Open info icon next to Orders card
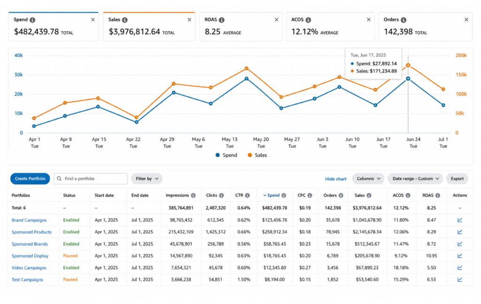The width and height of the screenshot is (481, 304). pos(403,20)
